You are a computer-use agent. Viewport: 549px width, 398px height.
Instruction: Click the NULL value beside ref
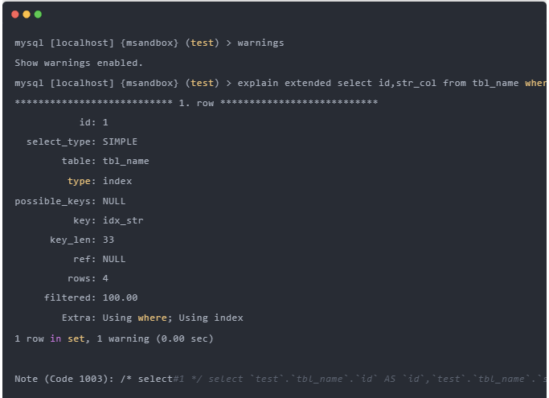click(x=114, y=259)
